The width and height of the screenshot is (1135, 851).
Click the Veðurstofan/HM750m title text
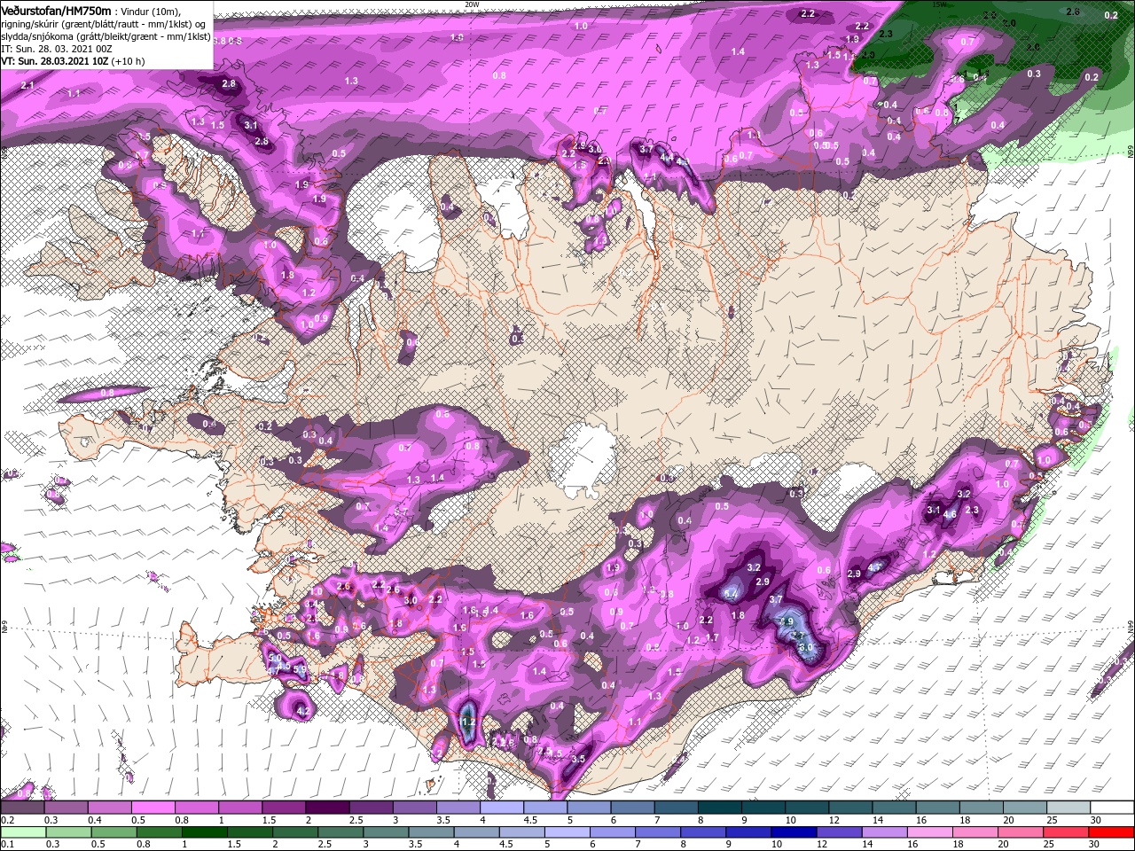[56, 10]
